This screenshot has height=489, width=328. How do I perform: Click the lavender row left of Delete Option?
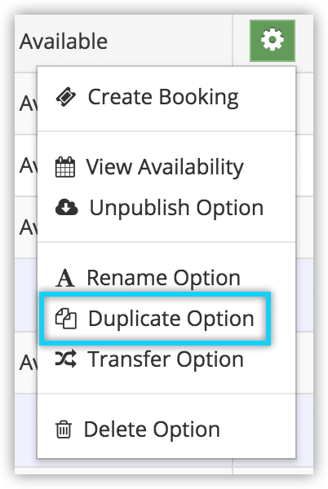pos(26,430)
